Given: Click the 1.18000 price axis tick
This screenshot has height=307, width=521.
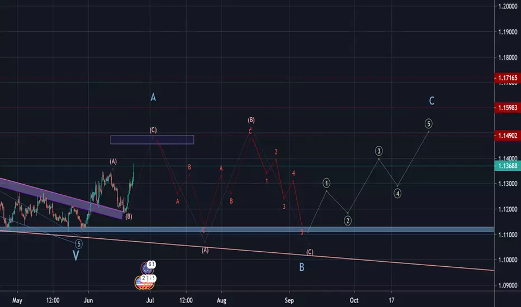Looking at the screenshot, I should coord(508,57).
